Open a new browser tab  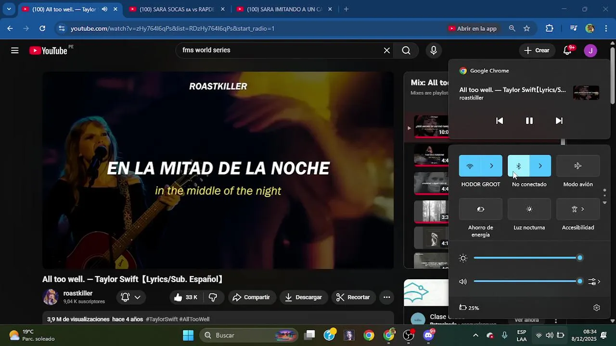click(346, 9)
